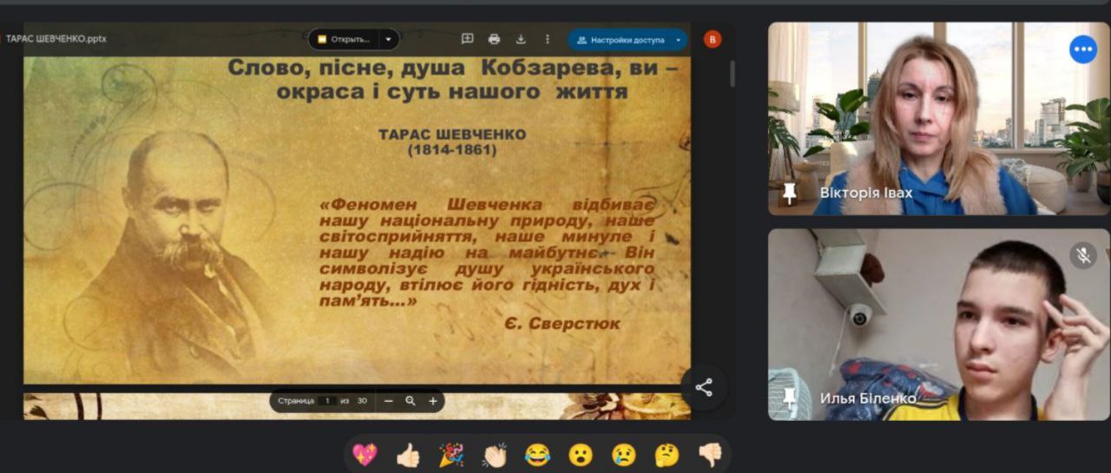Click the quote author 'Є. Сверстюк'
The image size is (1111, 473).
tap(562, 323)
